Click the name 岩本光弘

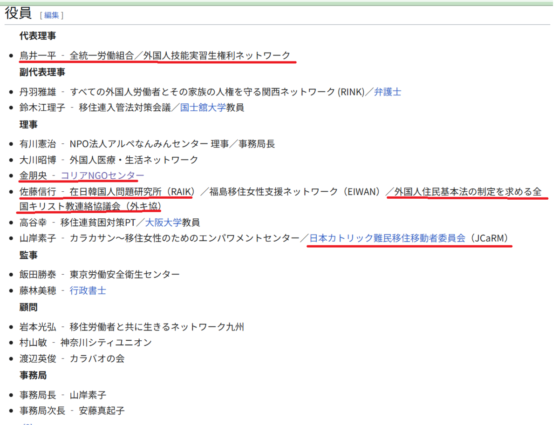[x=38, y=327]
